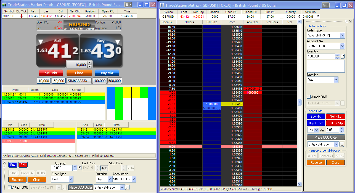Viewport: 355px width, 193px height.
Task: Open Entry - B/F Buy dropdown in Market Depth
Action: (x=122, y=187)
